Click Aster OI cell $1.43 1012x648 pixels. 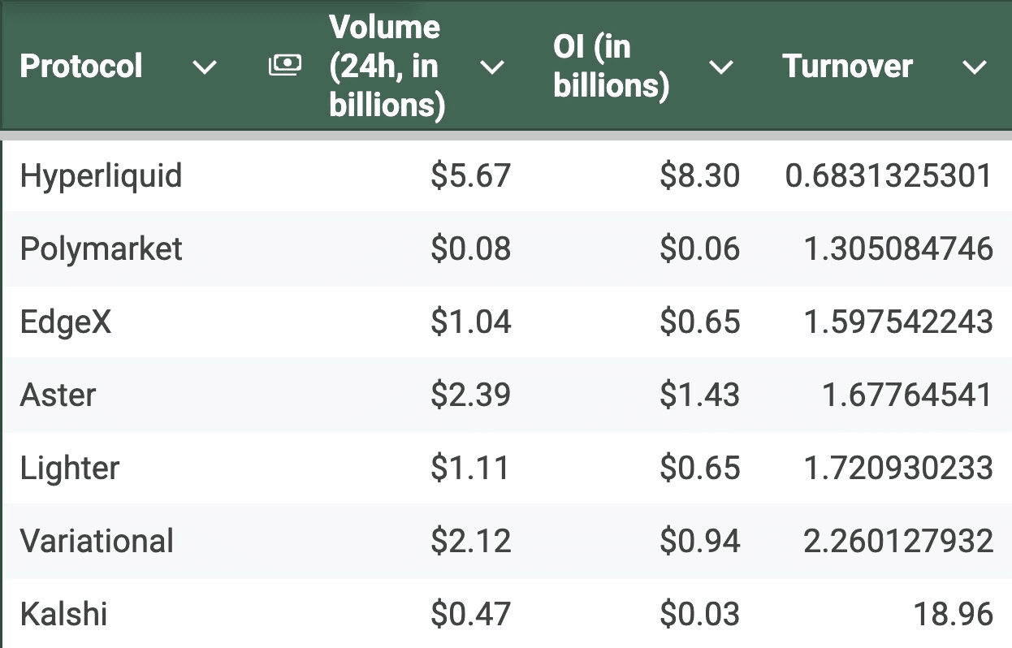click(700, 395)
